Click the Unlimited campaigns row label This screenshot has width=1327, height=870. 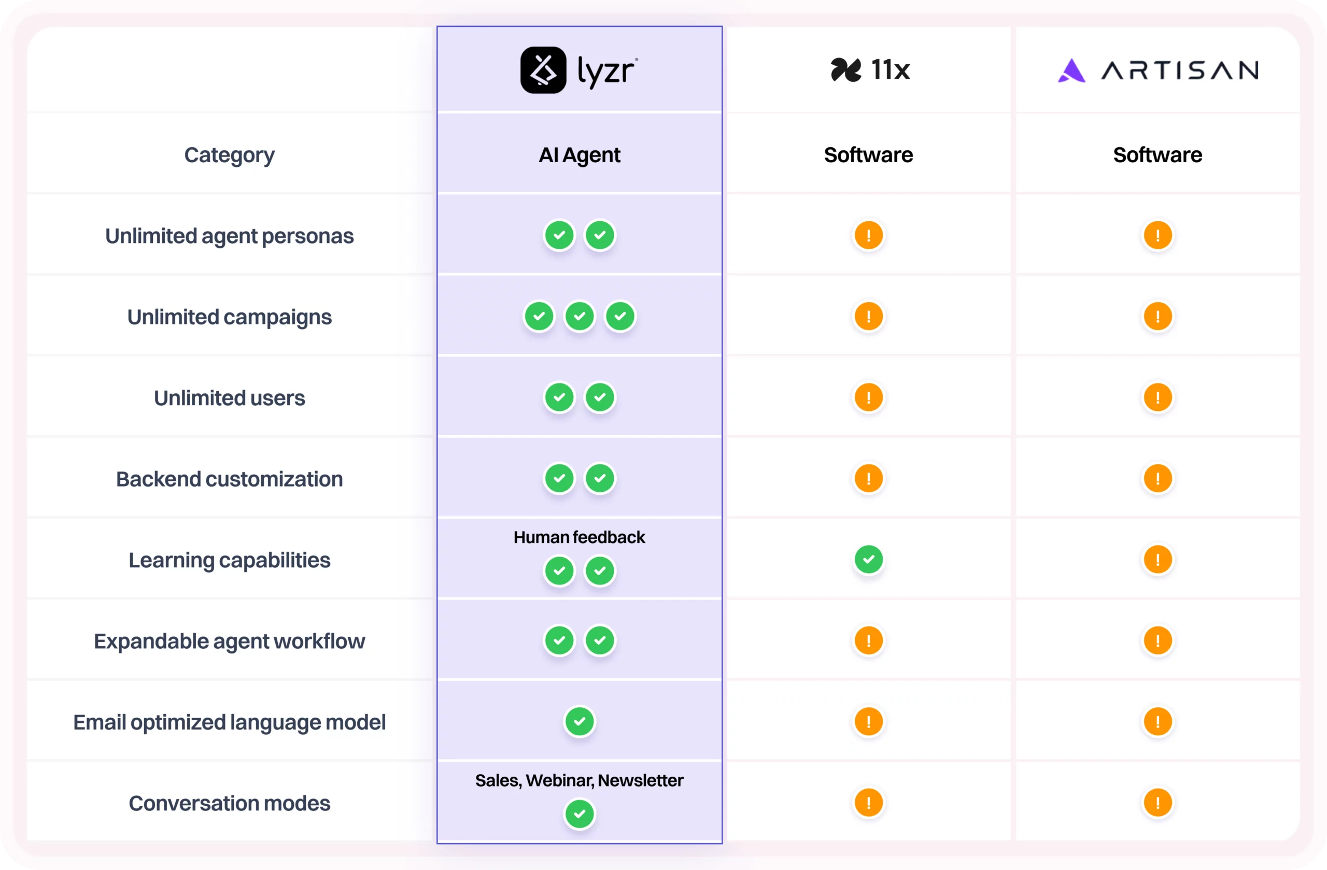tap(229, 317)
